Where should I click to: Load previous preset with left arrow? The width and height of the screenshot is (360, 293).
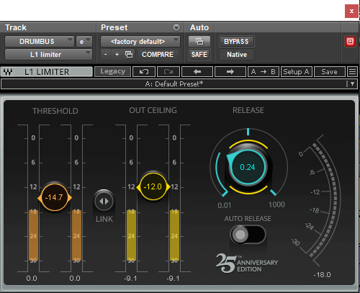pos(197,72)
